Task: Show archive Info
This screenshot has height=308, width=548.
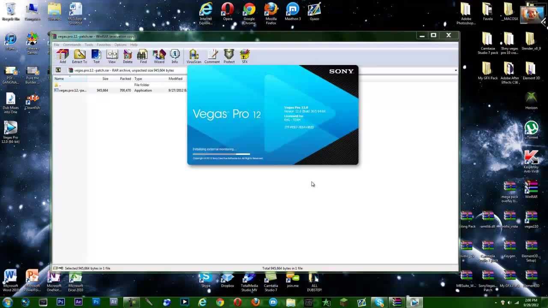Action: [175, 56]
